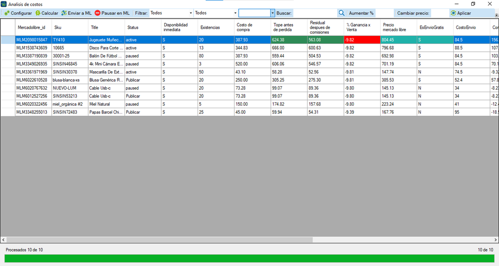Click cost cell 150.00

pyautogui.click(x=252, y=104)
